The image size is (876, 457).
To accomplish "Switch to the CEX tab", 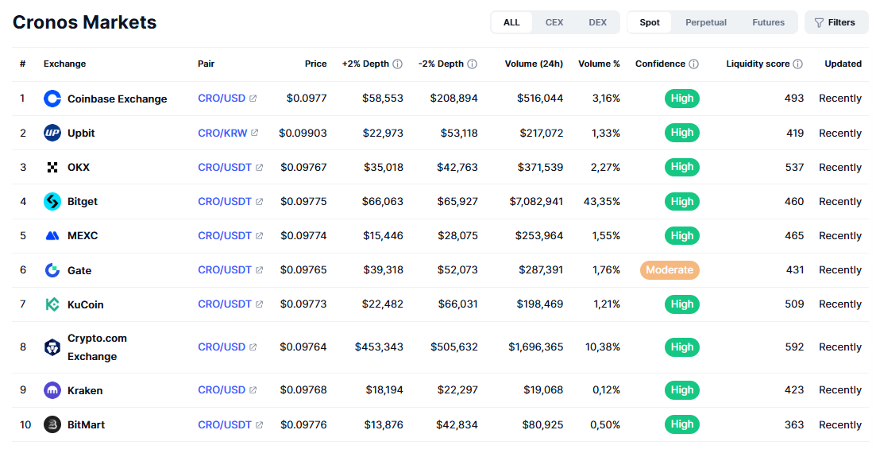I will (554, 22).
